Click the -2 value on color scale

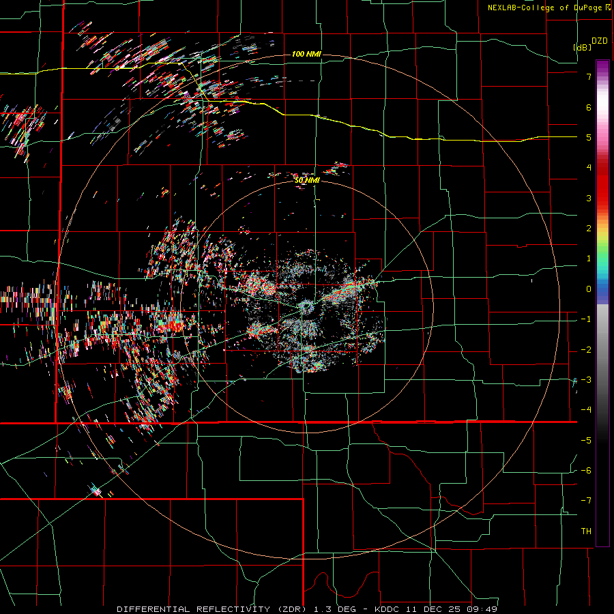pos(586,350)
